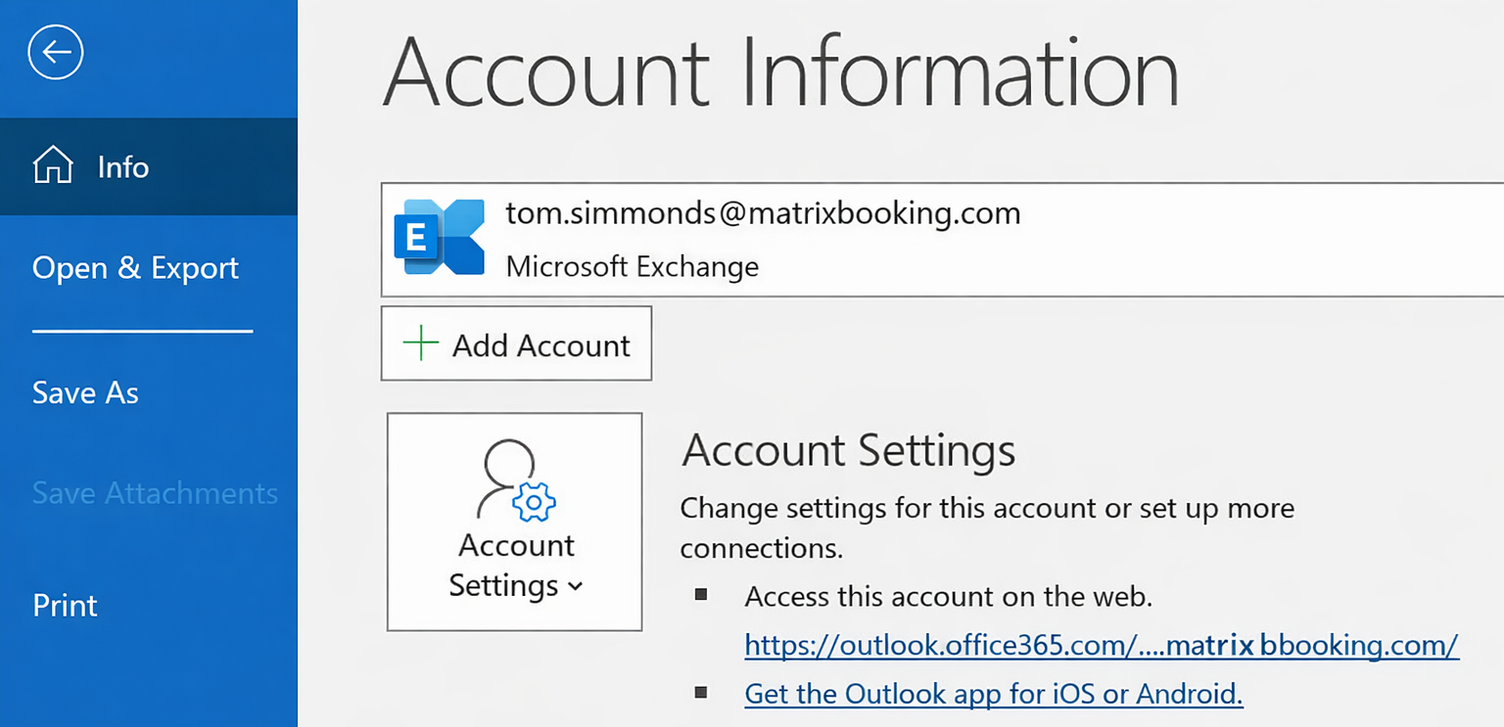1504x727 pixels.
Task: Open the outlook.office365.com web access link
Action: point(1101,645)
